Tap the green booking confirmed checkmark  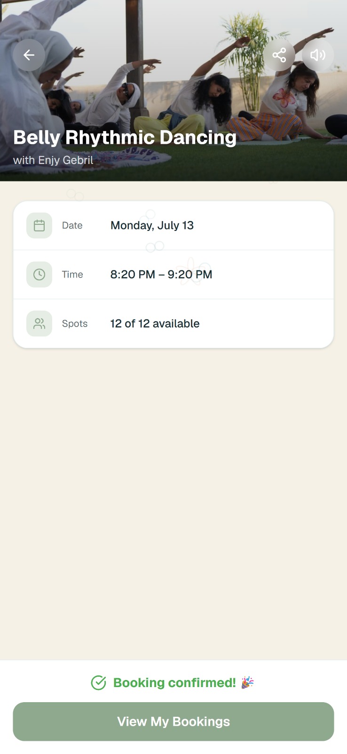98,682
